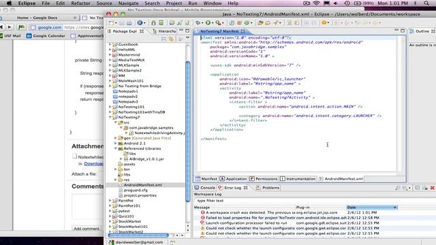Open Google Calendar bookmark in browser
This screenshot has height=245, width=436.
46,36
